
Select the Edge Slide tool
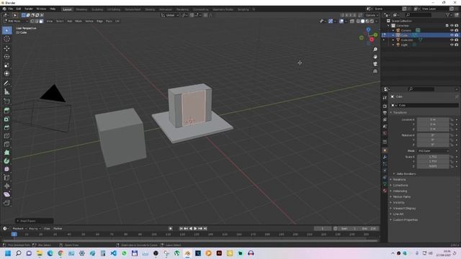6,178
